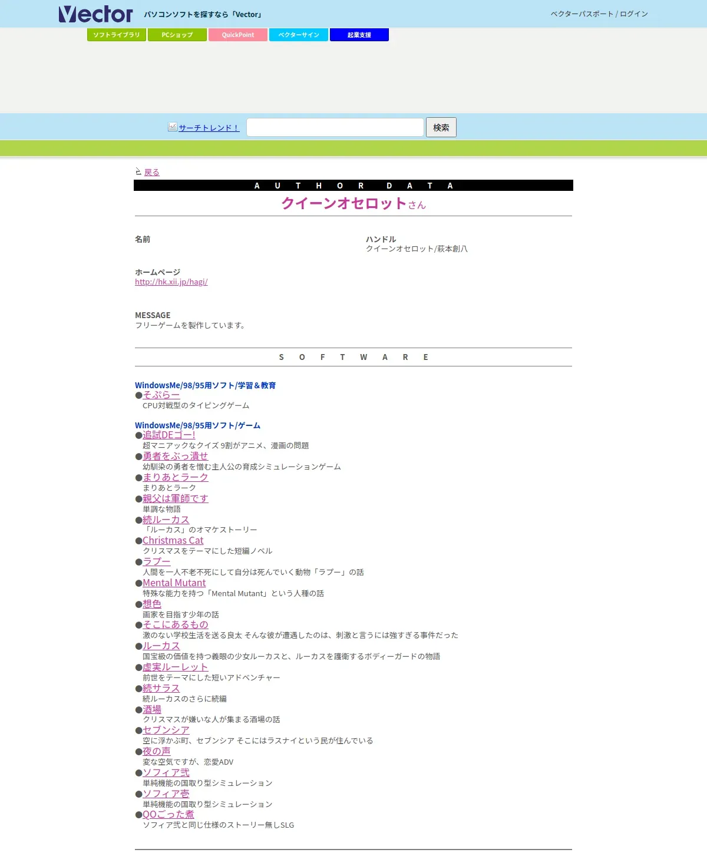Click the 検索 button
The image size is (707, 856).
(441, 127)
